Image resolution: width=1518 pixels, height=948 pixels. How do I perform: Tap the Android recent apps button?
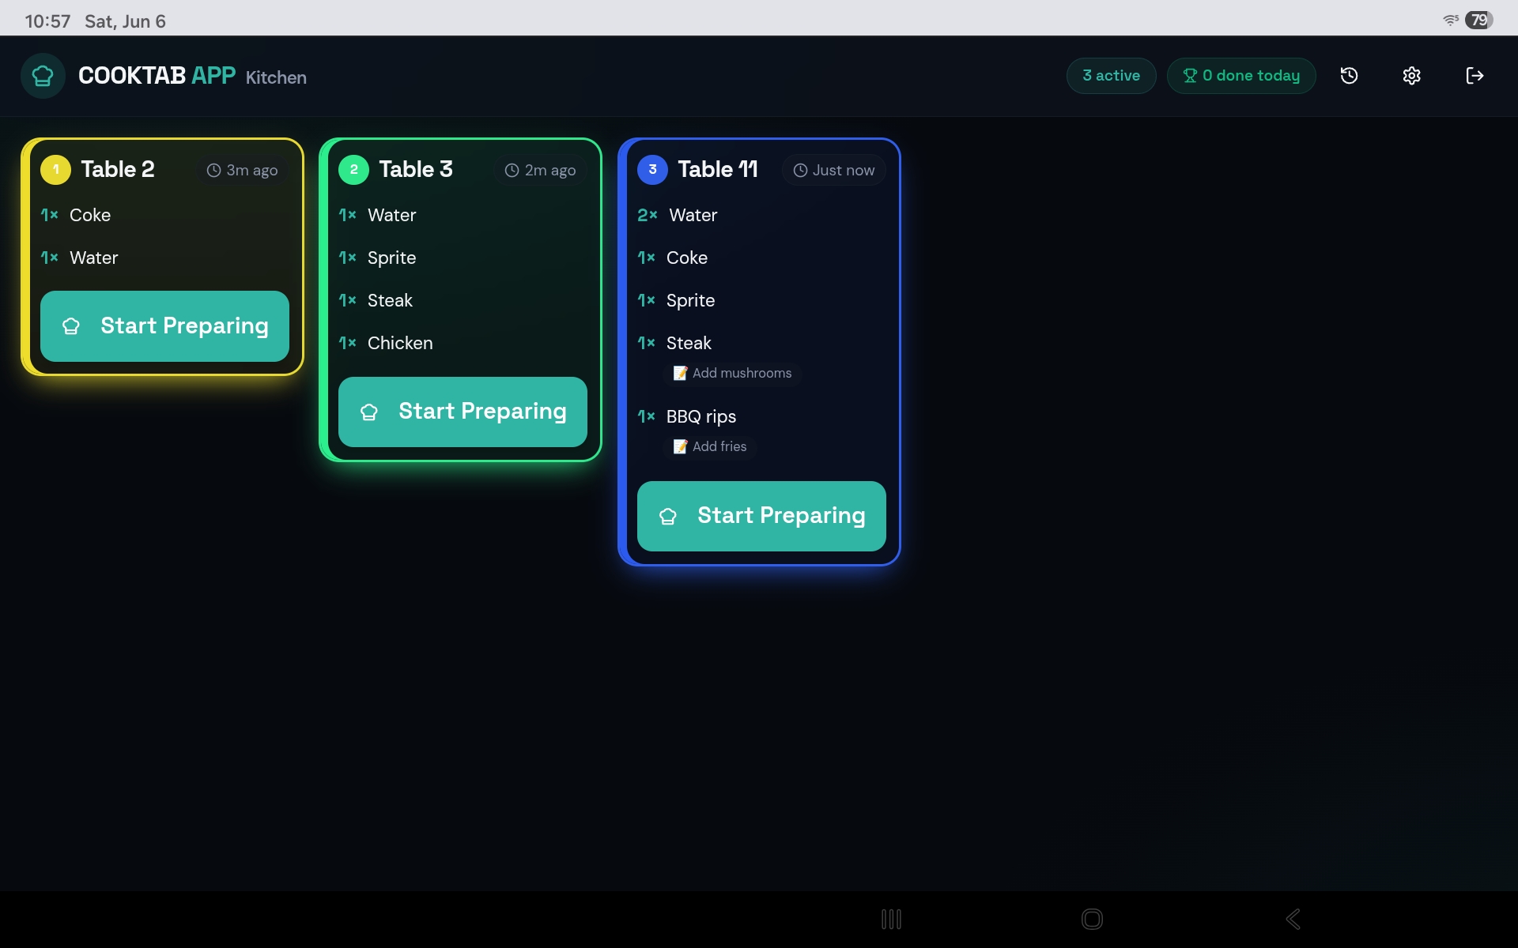point(891,919)
